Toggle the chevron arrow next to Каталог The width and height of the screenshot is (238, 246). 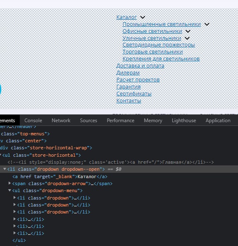tap(142, 17)
